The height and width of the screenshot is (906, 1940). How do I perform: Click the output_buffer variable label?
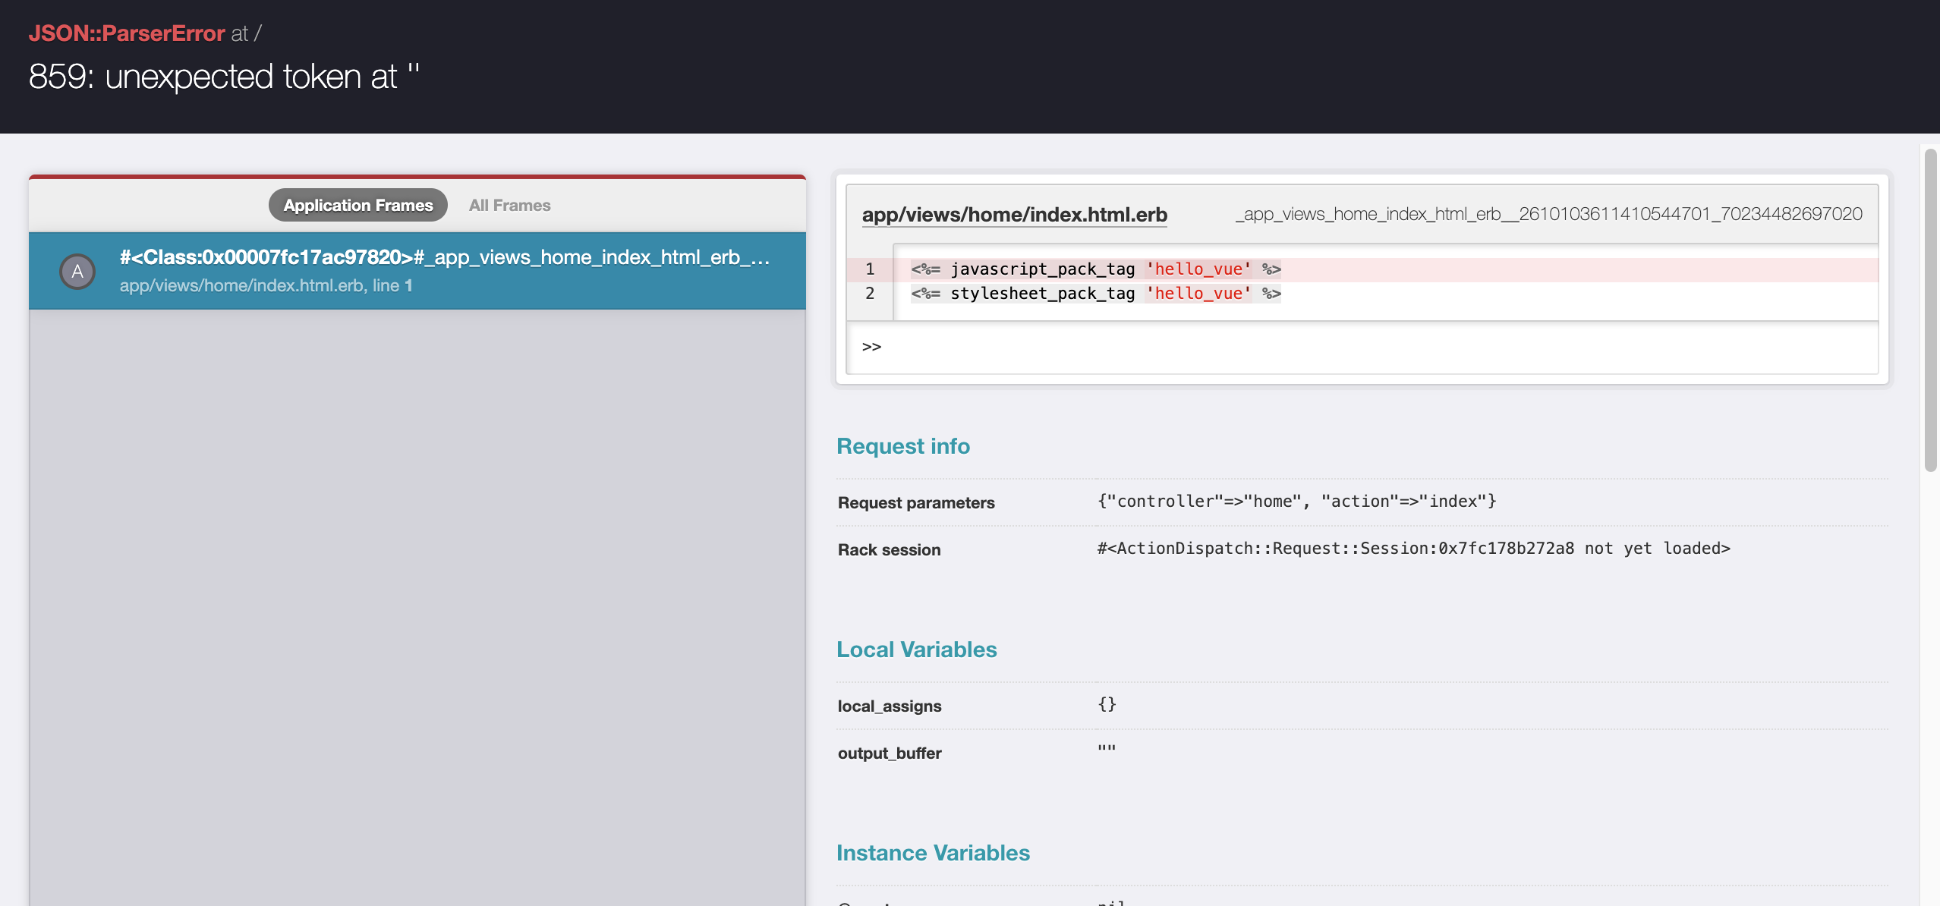point(890,753)
